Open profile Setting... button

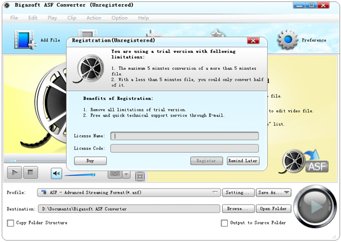(x=238, y=193)
